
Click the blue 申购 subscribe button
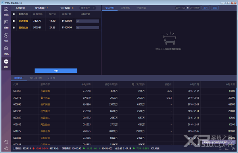click(56, 71)
